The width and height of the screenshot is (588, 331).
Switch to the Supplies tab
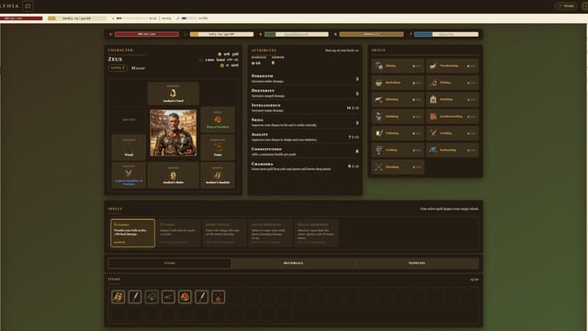point(416,263)
